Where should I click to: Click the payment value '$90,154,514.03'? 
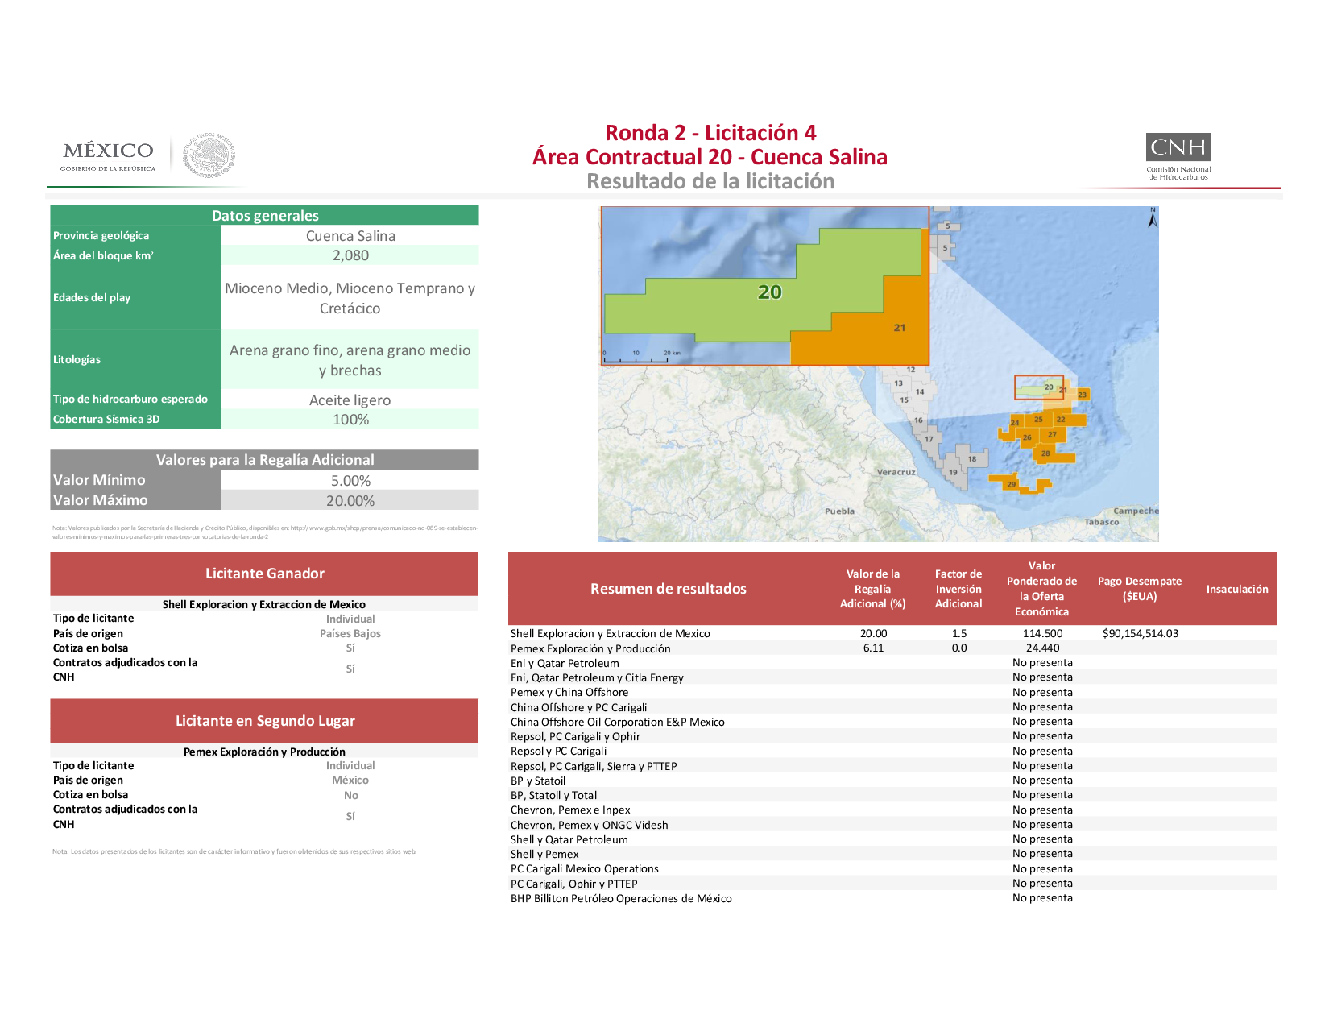point(1140,633)
